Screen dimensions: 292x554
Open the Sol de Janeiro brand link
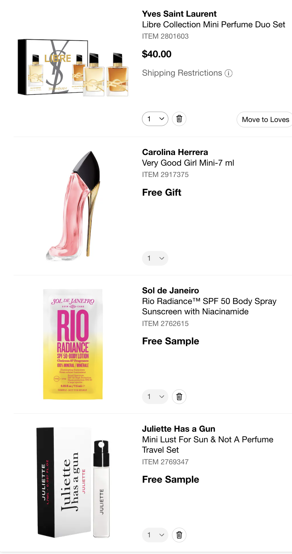pyautogui.click(x=170, y=291)
